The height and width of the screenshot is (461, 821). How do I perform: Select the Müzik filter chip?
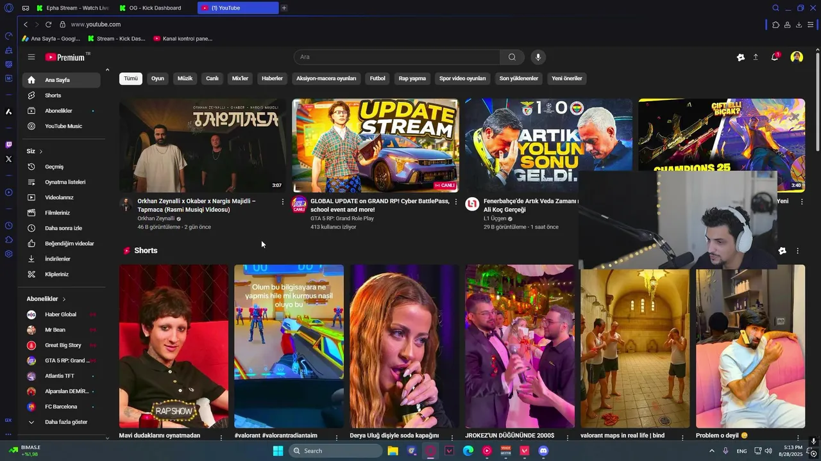coord(185,78)
